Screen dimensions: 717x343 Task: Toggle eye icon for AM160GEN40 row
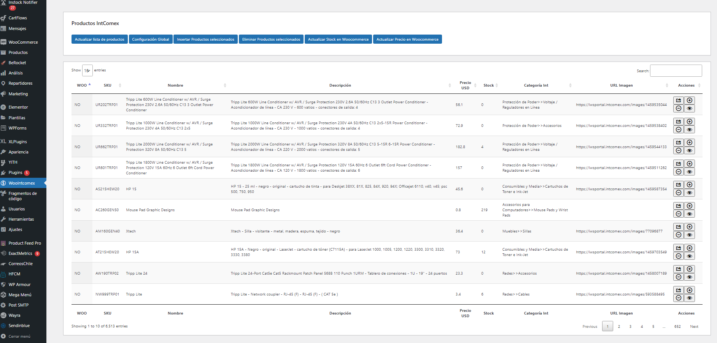click(x=689, y=235)
